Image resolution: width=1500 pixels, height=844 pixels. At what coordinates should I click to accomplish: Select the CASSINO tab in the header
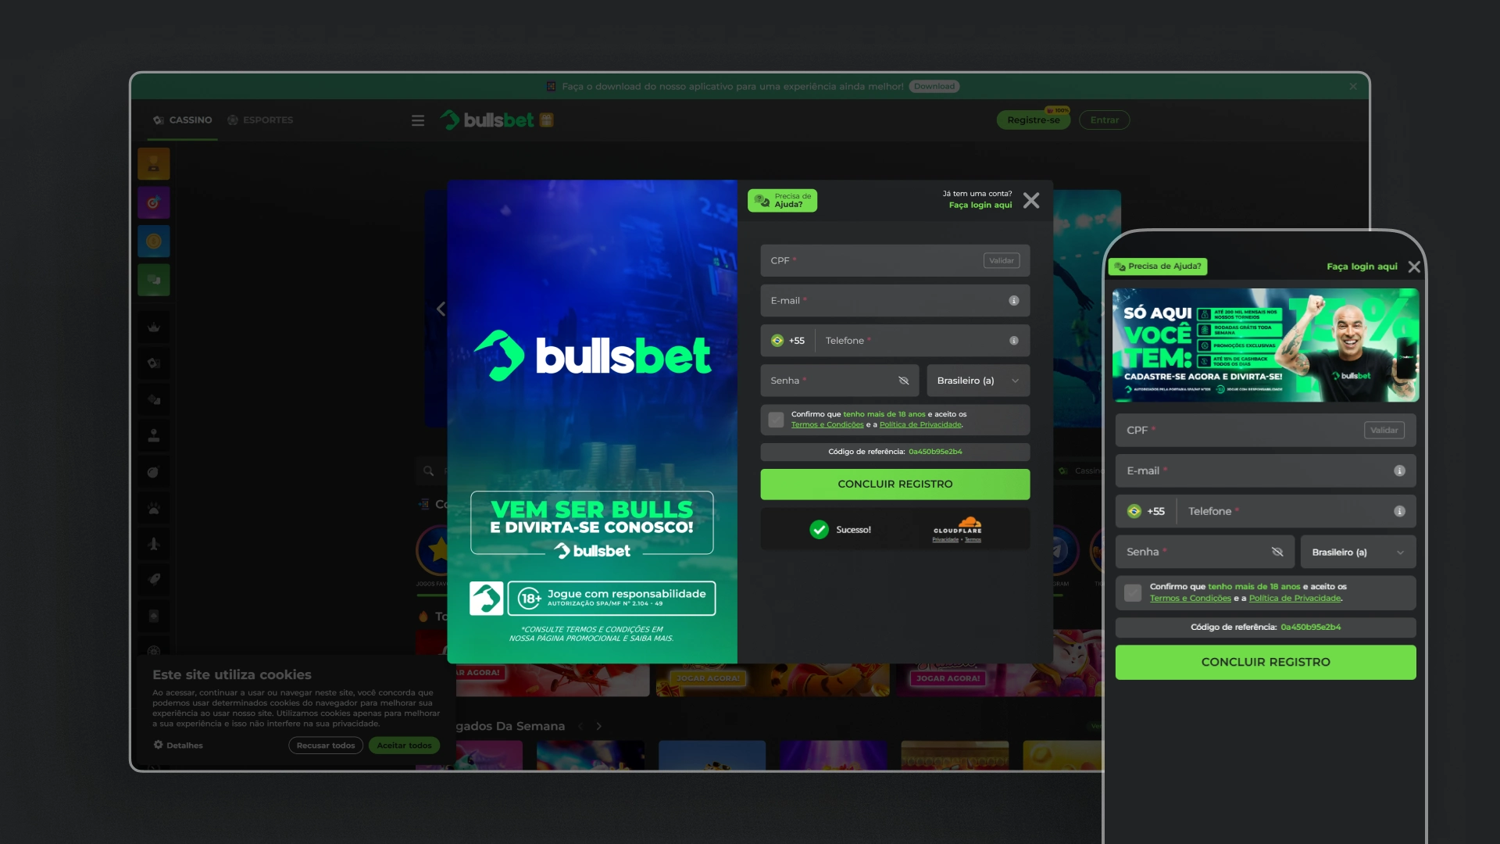[x=182, y=120]
